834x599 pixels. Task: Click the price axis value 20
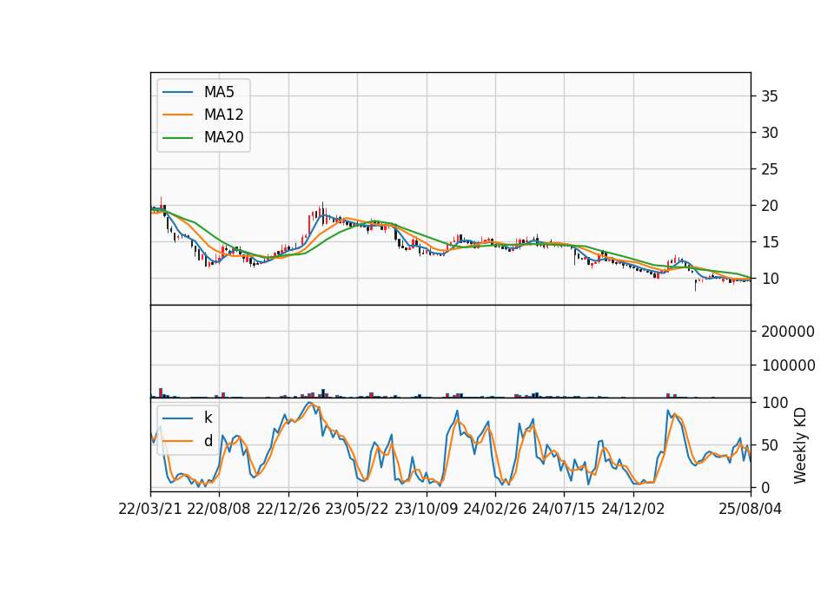pos(770,206)
